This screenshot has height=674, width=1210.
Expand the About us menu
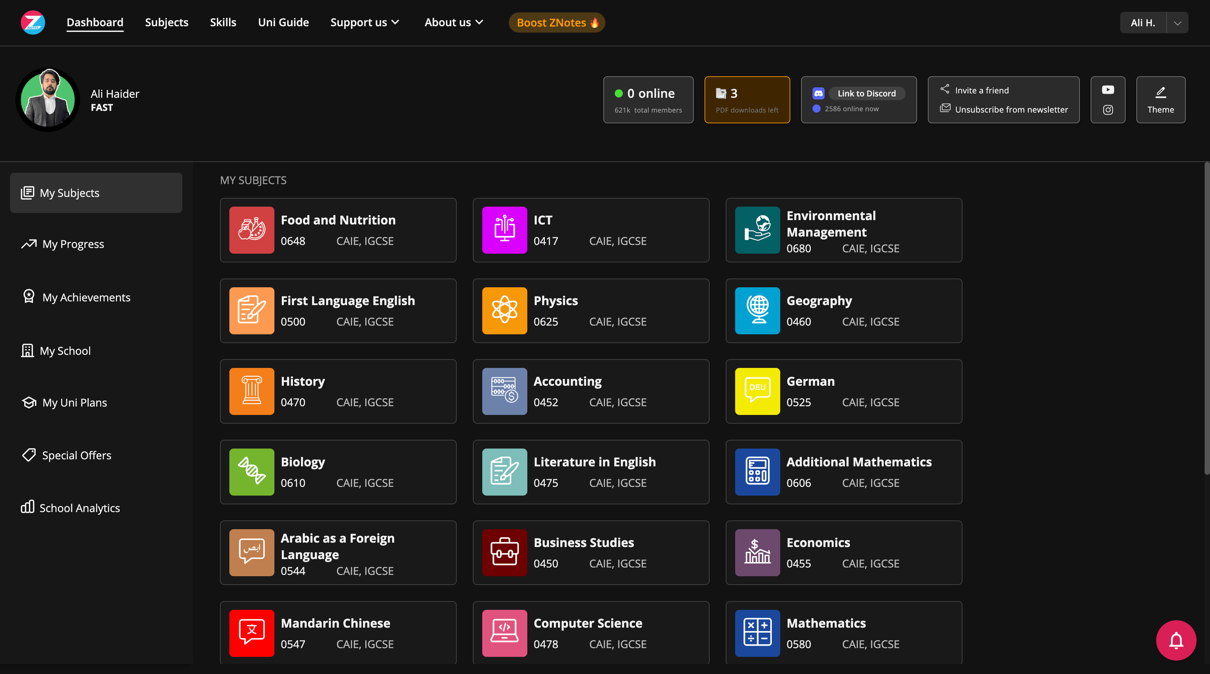point(454,23)
